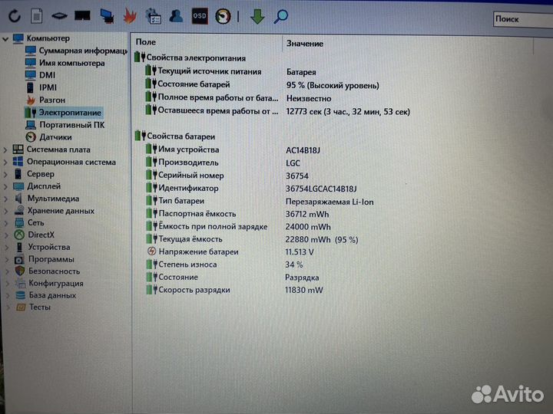
Task: Click the sensor gauge toolbar icon
Action: pos(223,16)
